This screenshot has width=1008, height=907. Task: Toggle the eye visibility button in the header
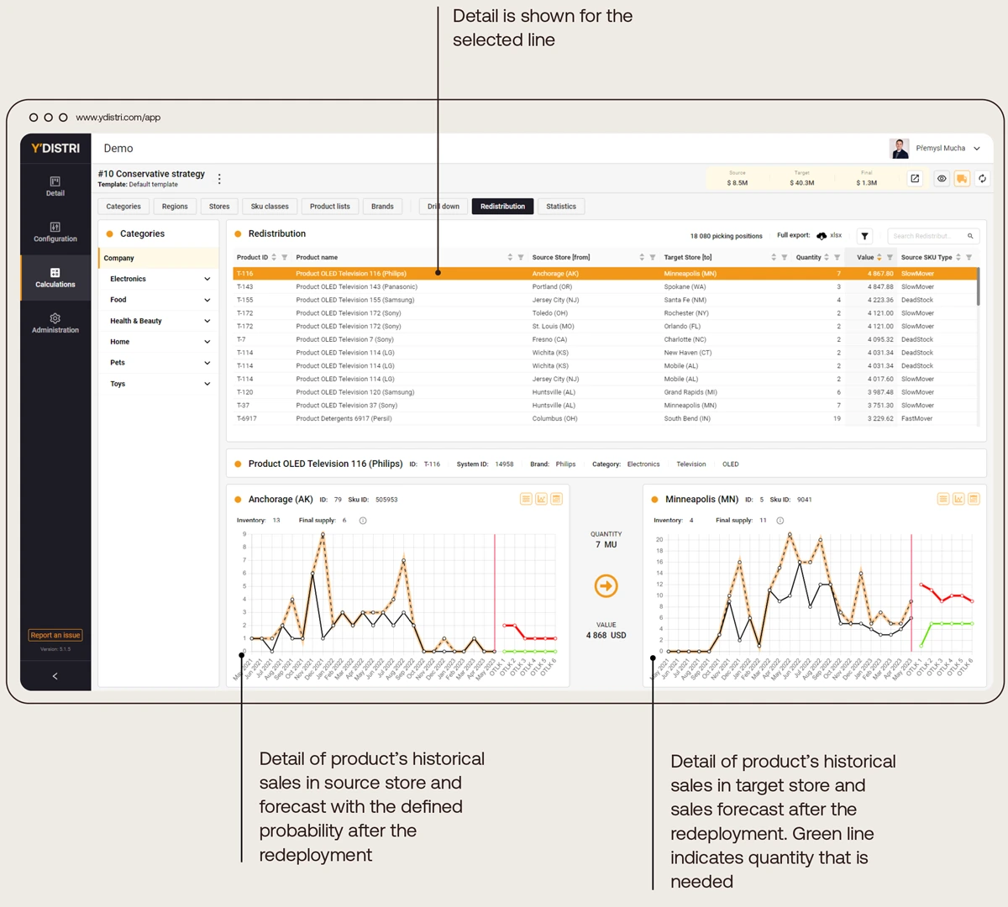[942, 178]
